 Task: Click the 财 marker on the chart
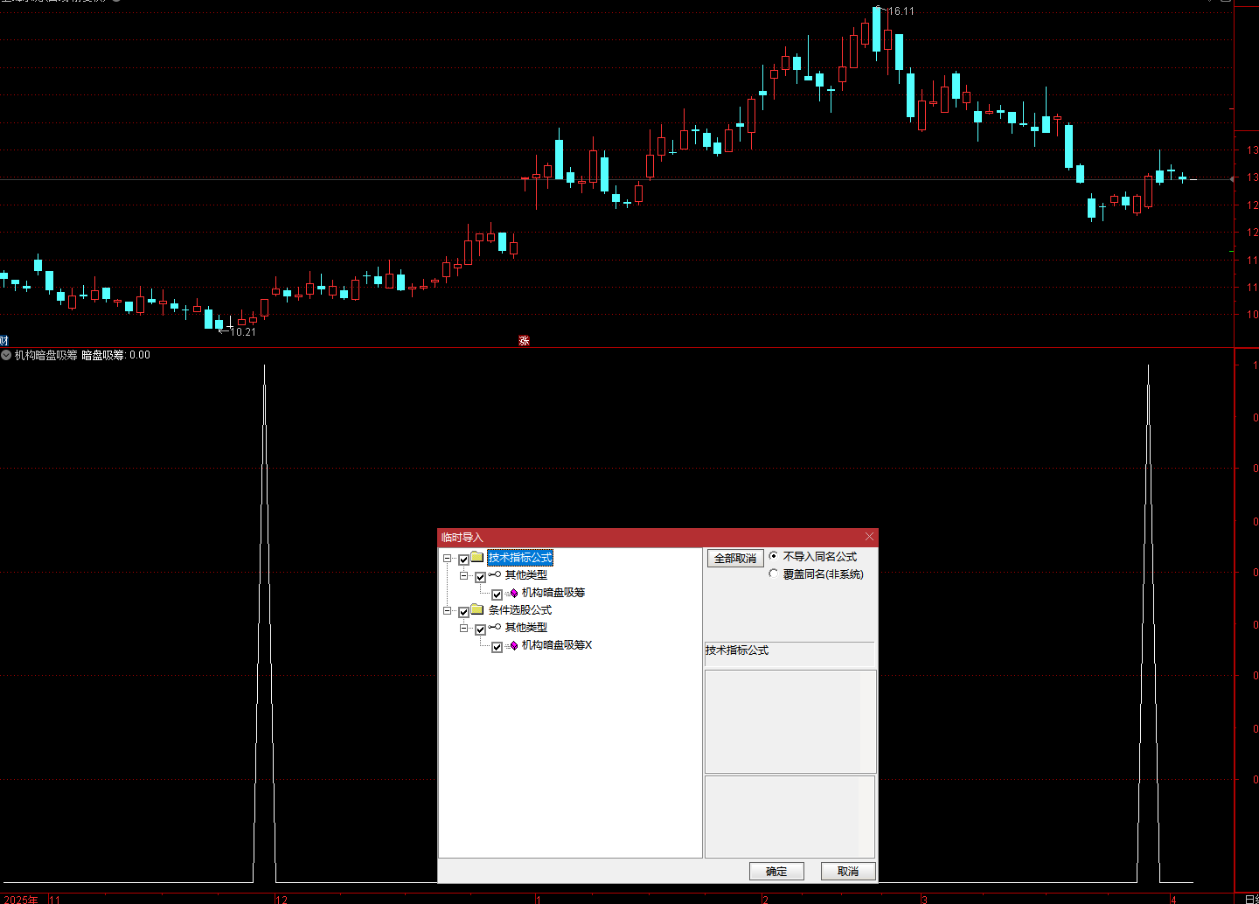[3, 341]
